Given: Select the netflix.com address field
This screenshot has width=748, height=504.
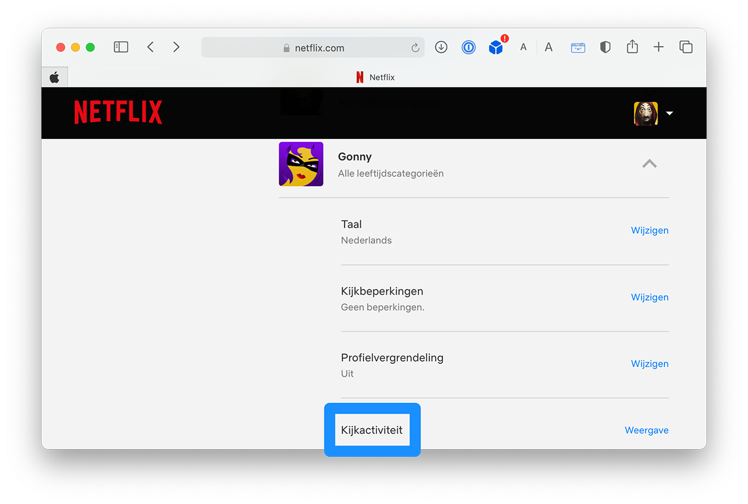Looking at the screenshot, I should click(x=313, y=48).
